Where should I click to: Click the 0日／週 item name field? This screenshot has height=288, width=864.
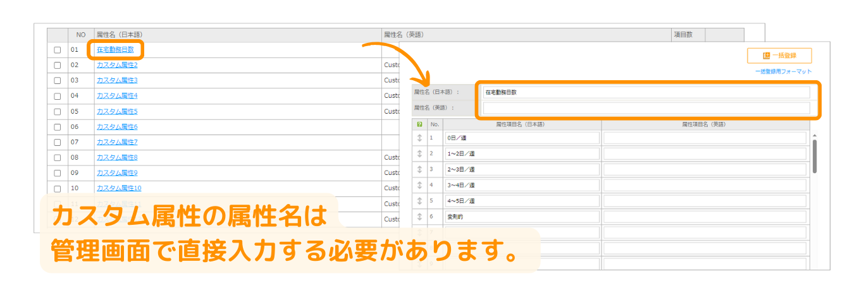521,138
